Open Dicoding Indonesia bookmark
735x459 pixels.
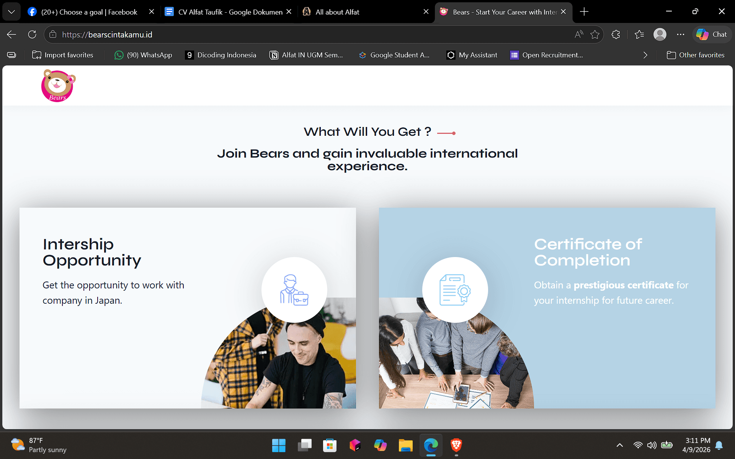click(x=220, y=55)
